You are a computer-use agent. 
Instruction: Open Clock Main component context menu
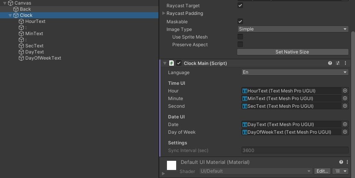click(x=345, y=63)
